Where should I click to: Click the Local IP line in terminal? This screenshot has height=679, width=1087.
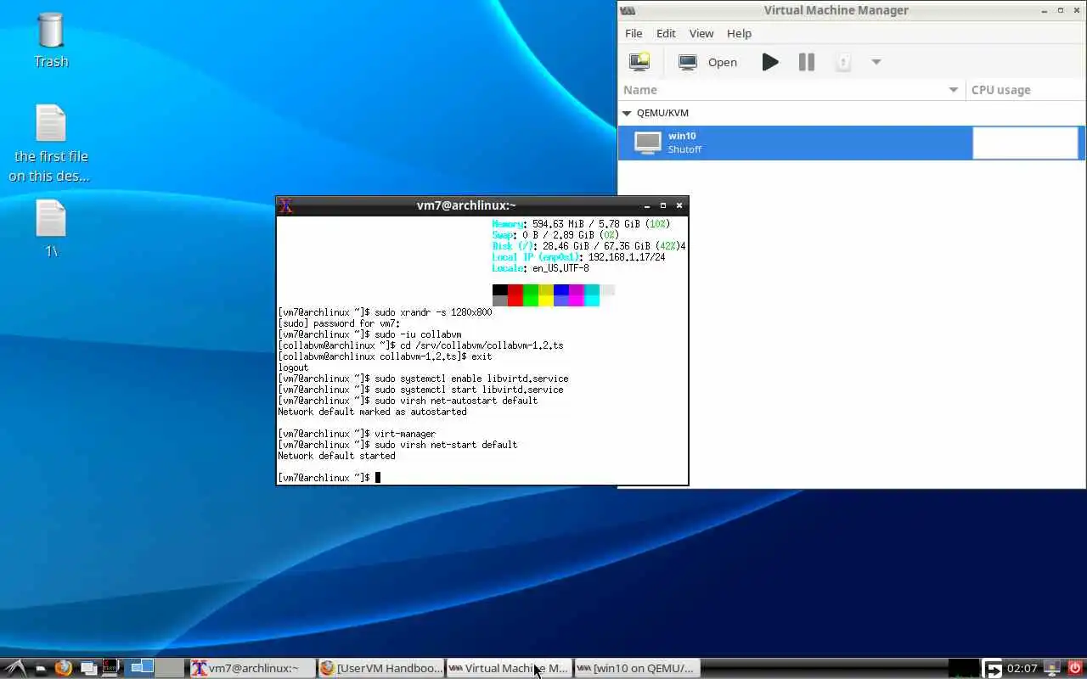pyautogui.click(x=579, y=257)
